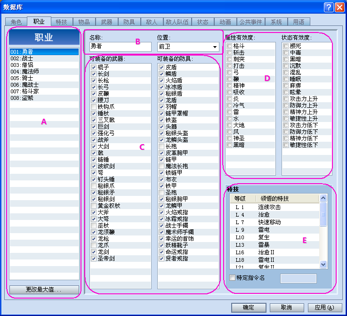The image size is (347, 316).
Task: Open the 动画 tab
Action: 225,22
